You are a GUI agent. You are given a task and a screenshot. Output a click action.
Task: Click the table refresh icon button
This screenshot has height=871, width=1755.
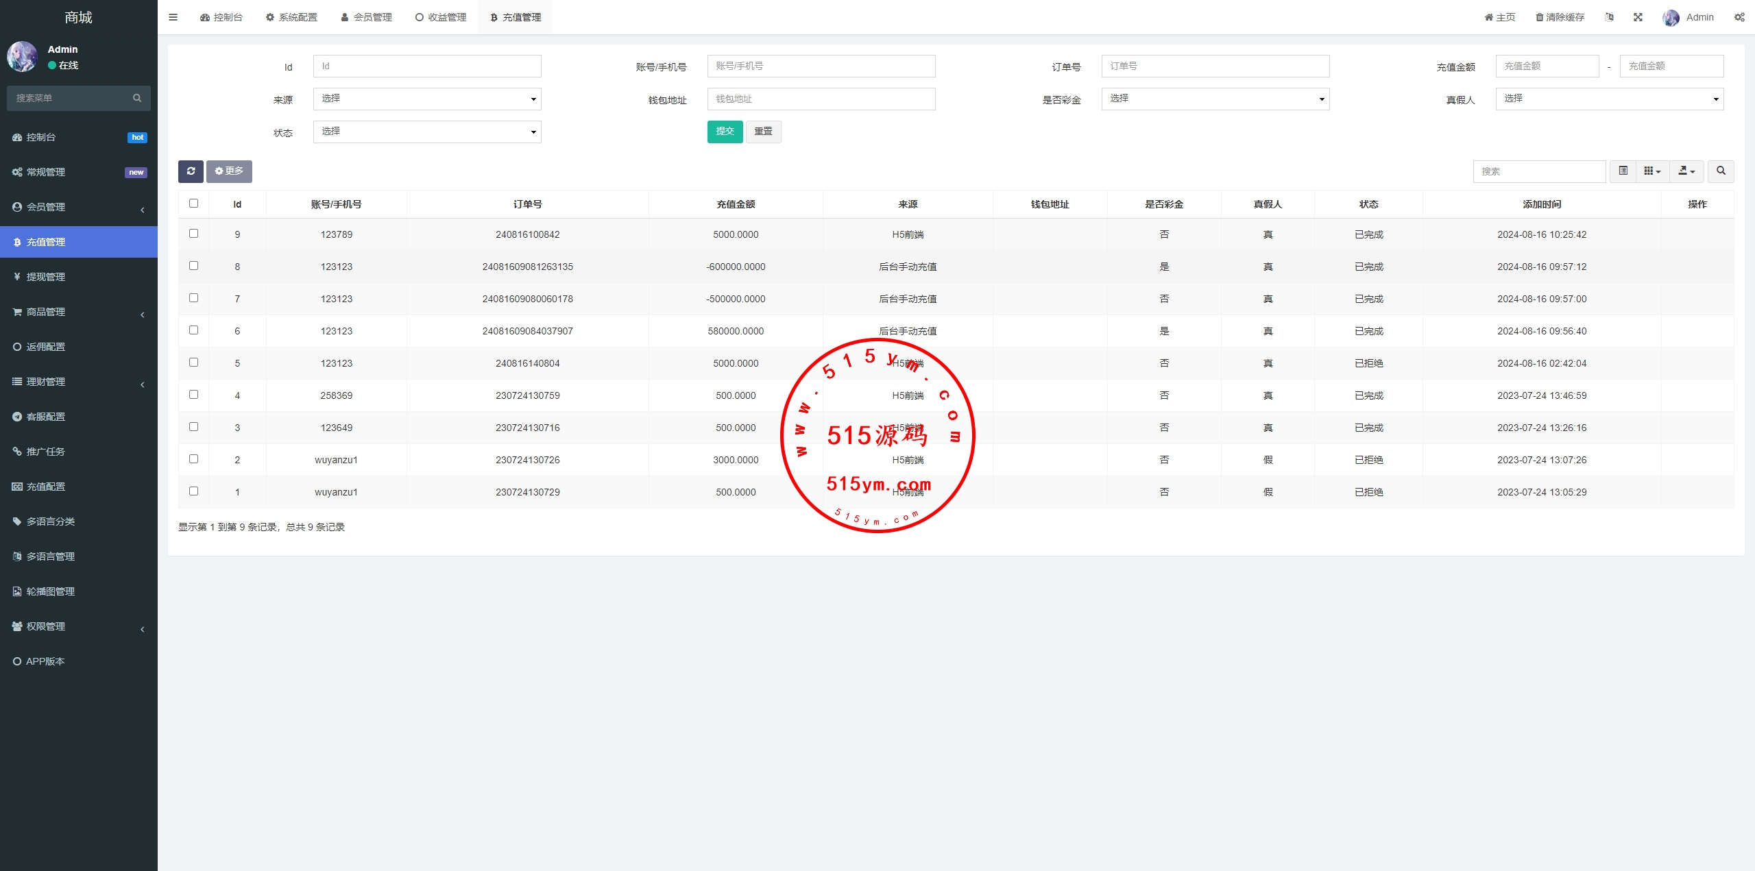[x=191, y=171]
